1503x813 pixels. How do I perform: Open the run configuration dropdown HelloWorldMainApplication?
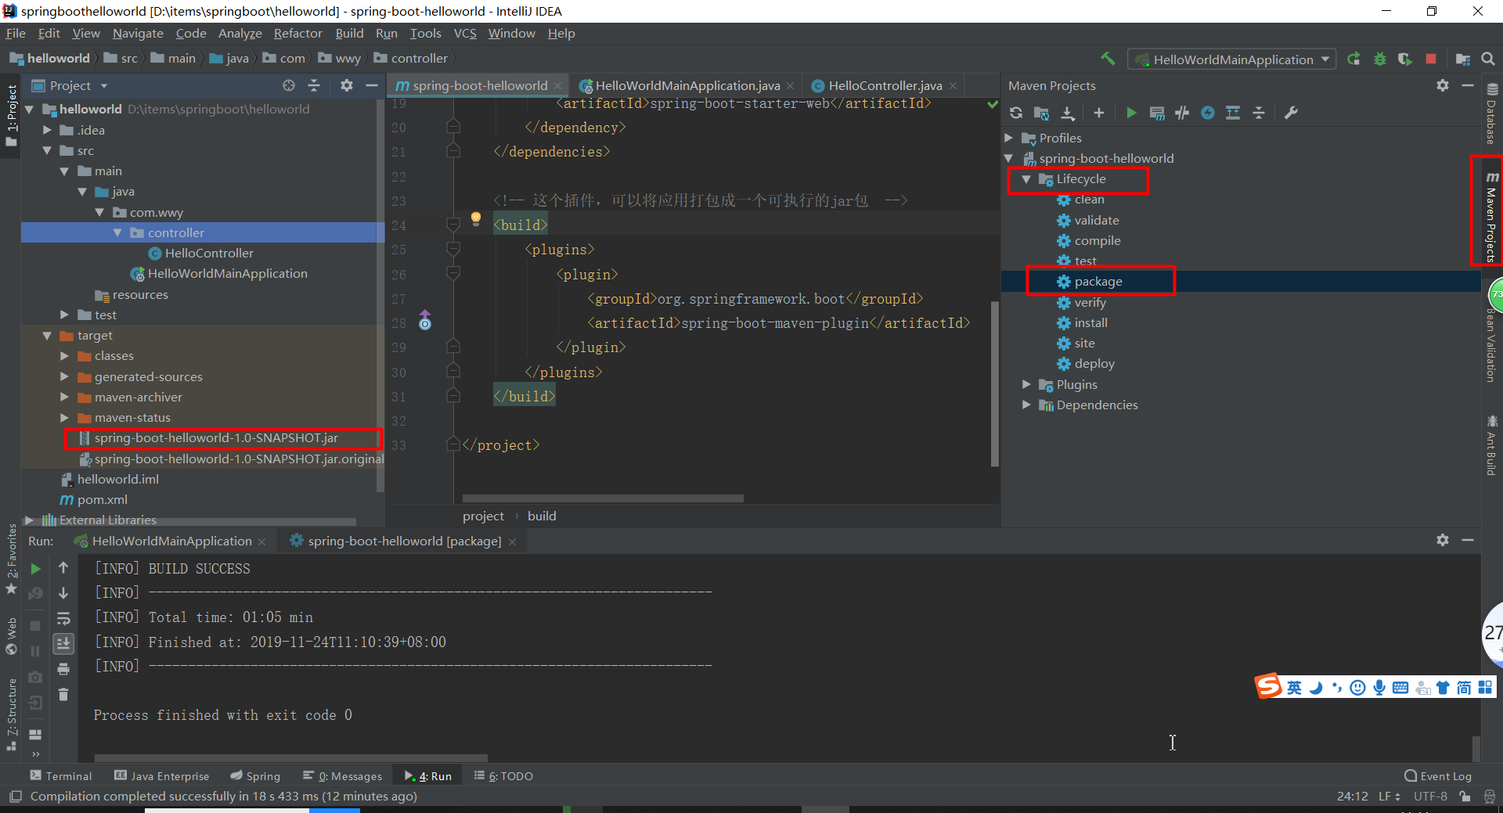[1231, 59]
